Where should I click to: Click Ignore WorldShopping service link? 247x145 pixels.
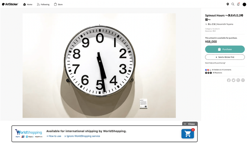coord(82,136)
